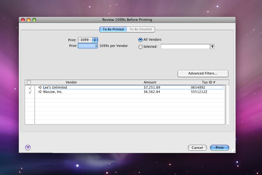Screen dimensions: 262x175
Task: Toggle checkmark for Lee's Unlimited row
Action: click(30, 87)
